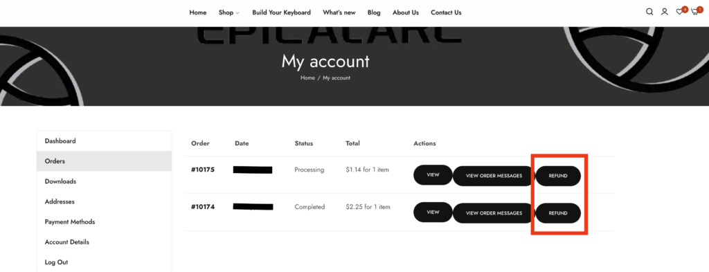Open Payment Methods section
Image resolution: width=709 pixels, height=272 pixels.
tap(104, 222)
